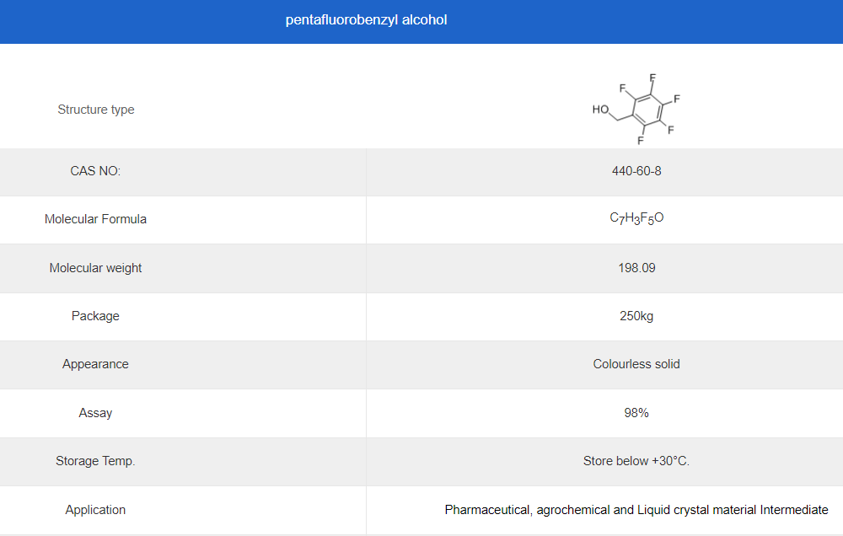
Task: Click the pentafluorobenzyl alcohol title text
Action: (366, 20)
